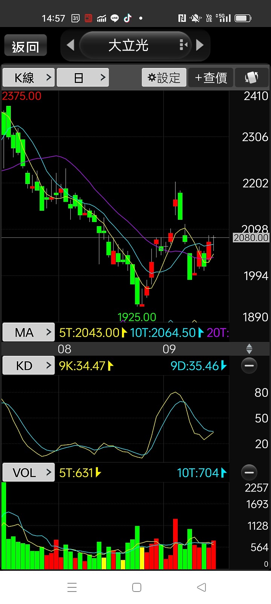Tap the silent mode bell icon
This screenshot has width=271, height=604.
(x=195, y=18)
